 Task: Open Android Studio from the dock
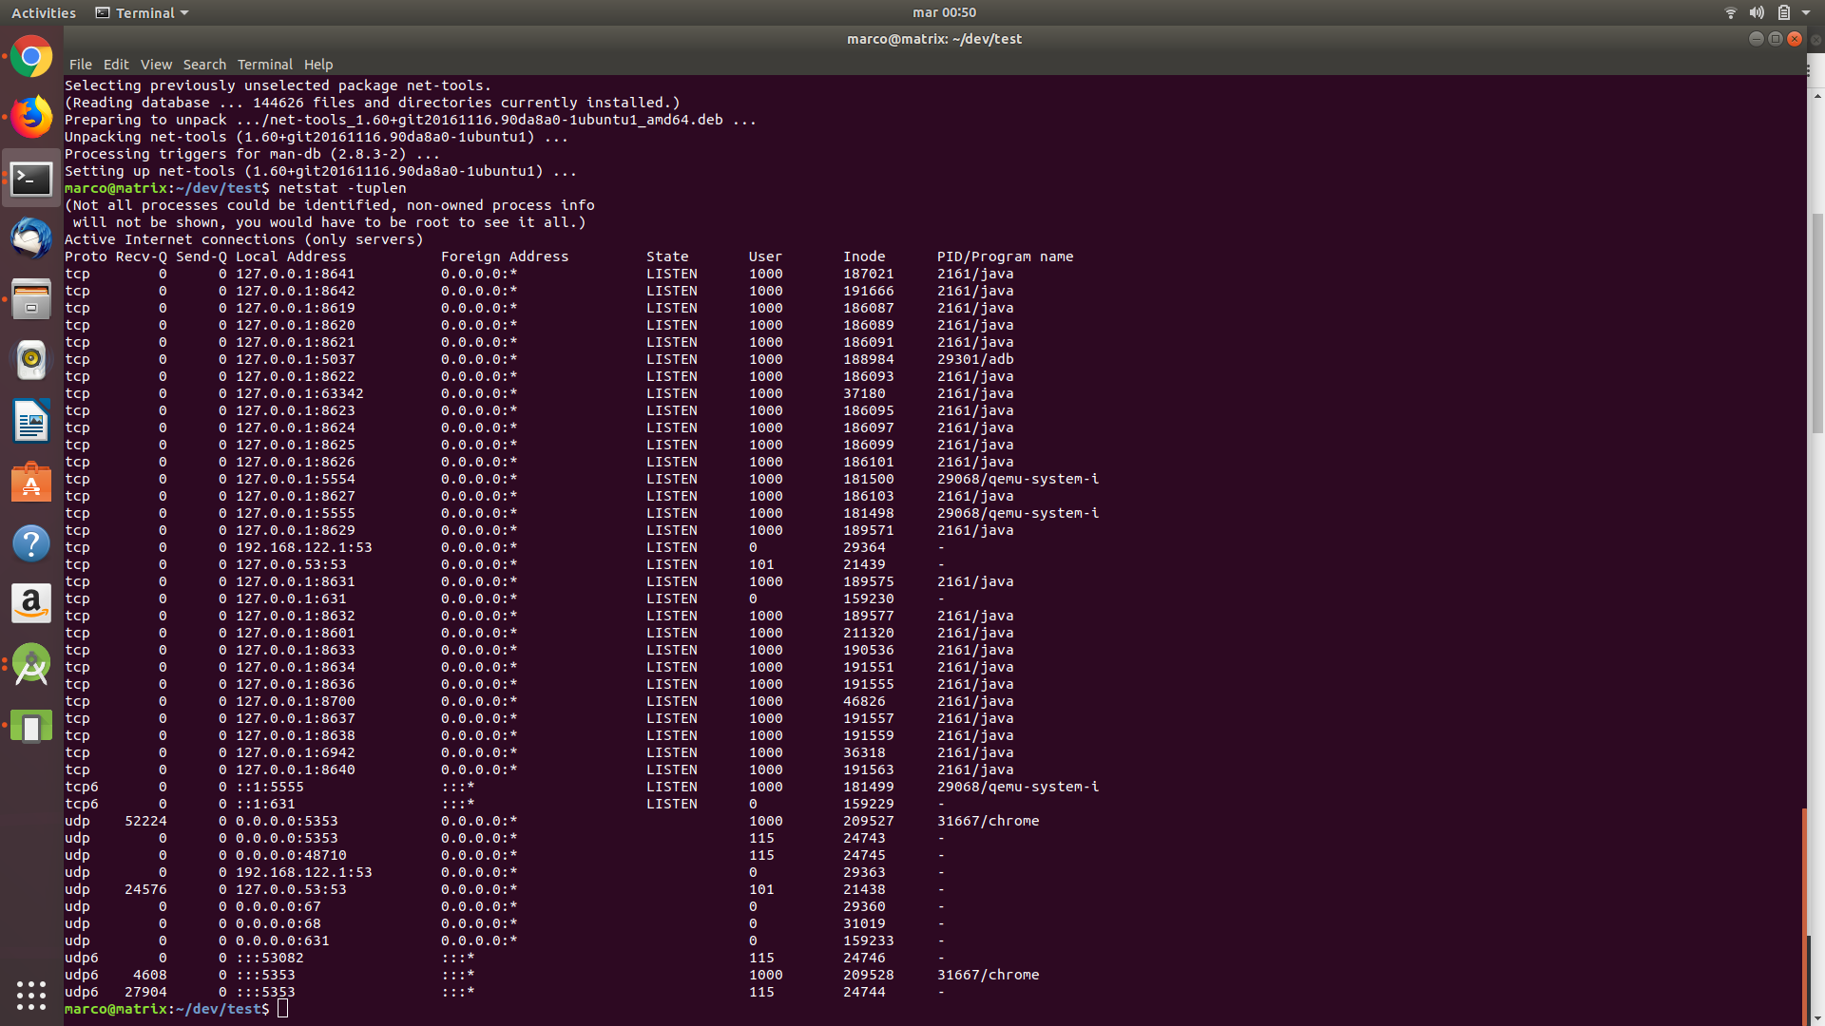click(x=31, y=665)
